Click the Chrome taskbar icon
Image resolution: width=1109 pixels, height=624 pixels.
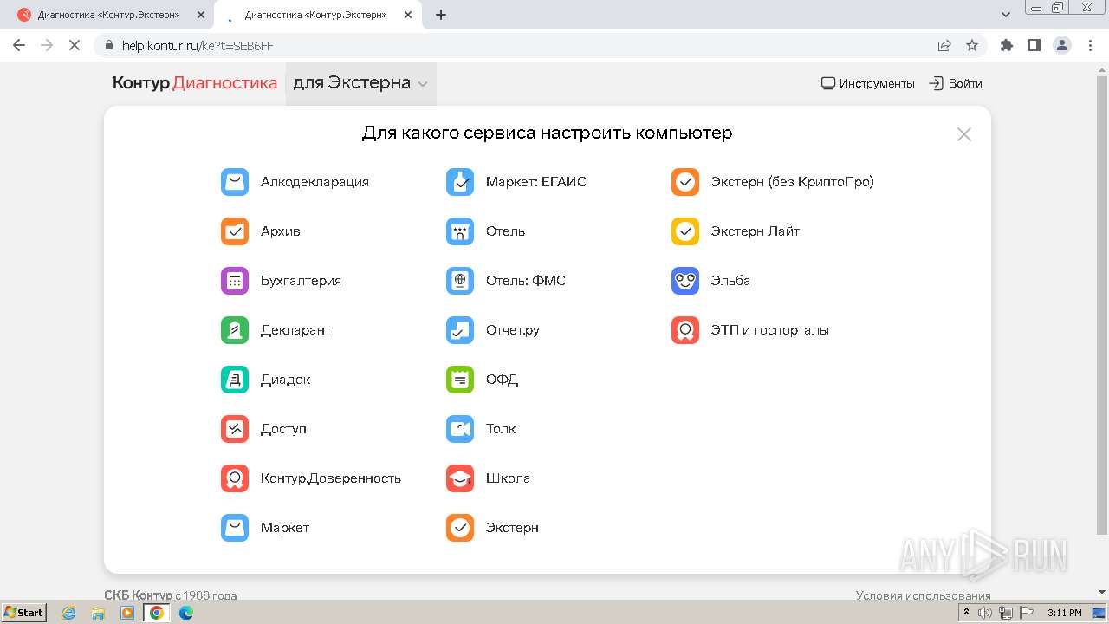click(x=157, y=613)
